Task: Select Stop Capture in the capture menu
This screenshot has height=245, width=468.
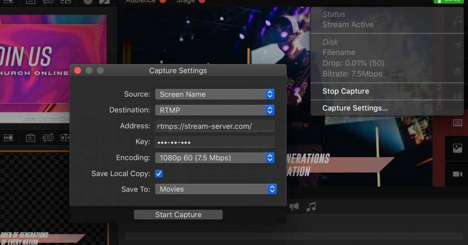Action: [x=345, y=91]
